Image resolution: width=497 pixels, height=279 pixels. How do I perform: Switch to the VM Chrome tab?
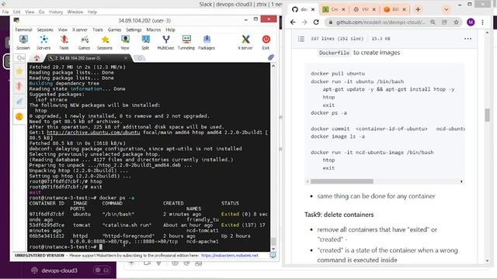click(x=364, y=9)
